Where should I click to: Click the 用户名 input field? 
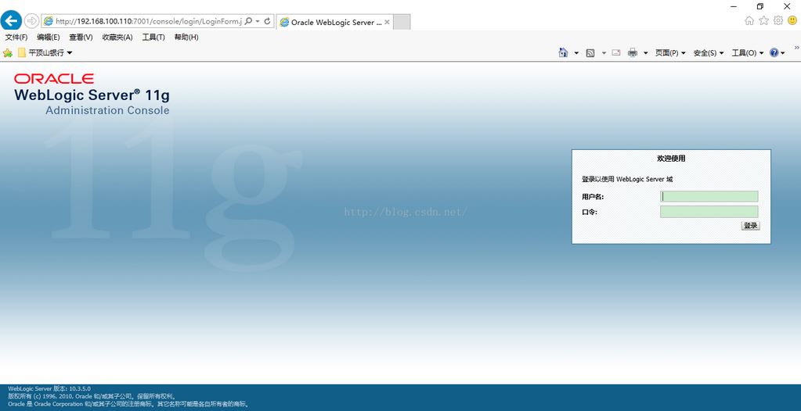pyautogui.click(x=709, y=196)
